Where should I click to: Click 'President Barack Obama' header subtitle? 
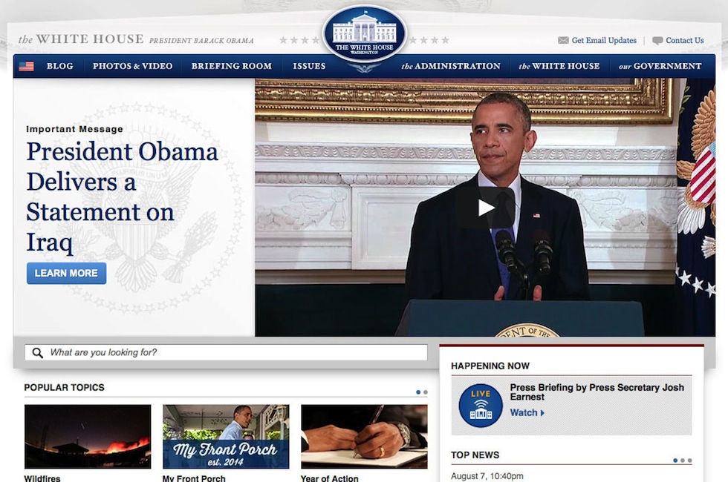pos(201,41)
